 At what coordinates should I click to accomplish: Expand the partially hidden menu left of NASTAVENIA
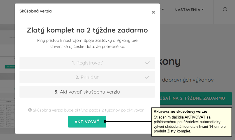click(x=162, y=9)
